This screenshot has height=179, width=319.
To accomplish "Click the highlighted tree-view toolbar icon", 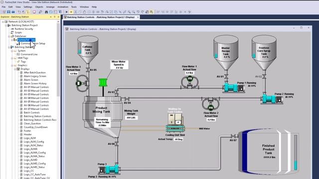I will tap(28, 12).
